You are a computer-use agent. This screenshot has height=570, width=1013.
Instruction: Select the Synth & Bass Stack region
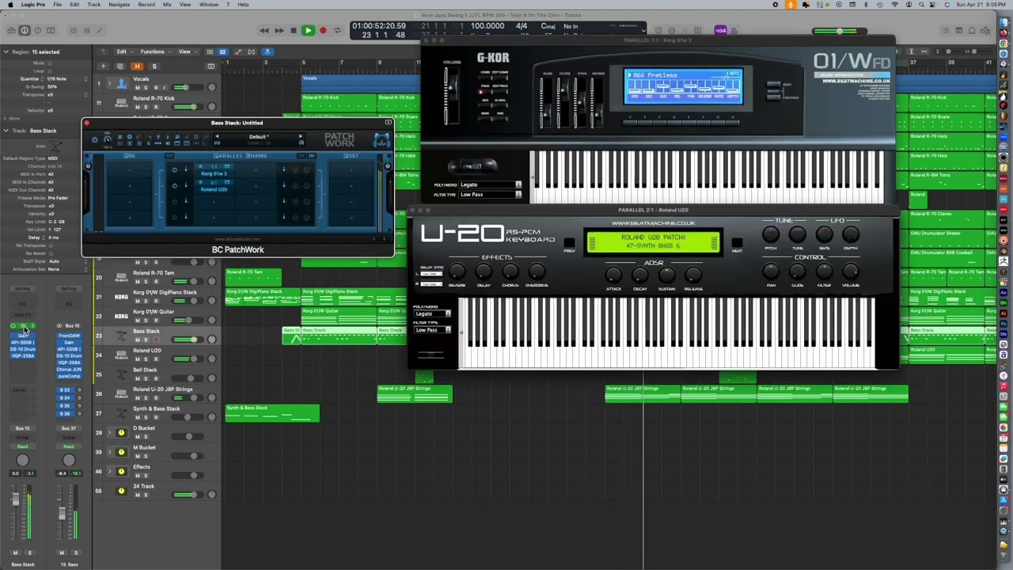(x=272, y=412)
